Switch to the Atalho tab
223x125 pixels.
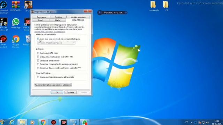57,20
